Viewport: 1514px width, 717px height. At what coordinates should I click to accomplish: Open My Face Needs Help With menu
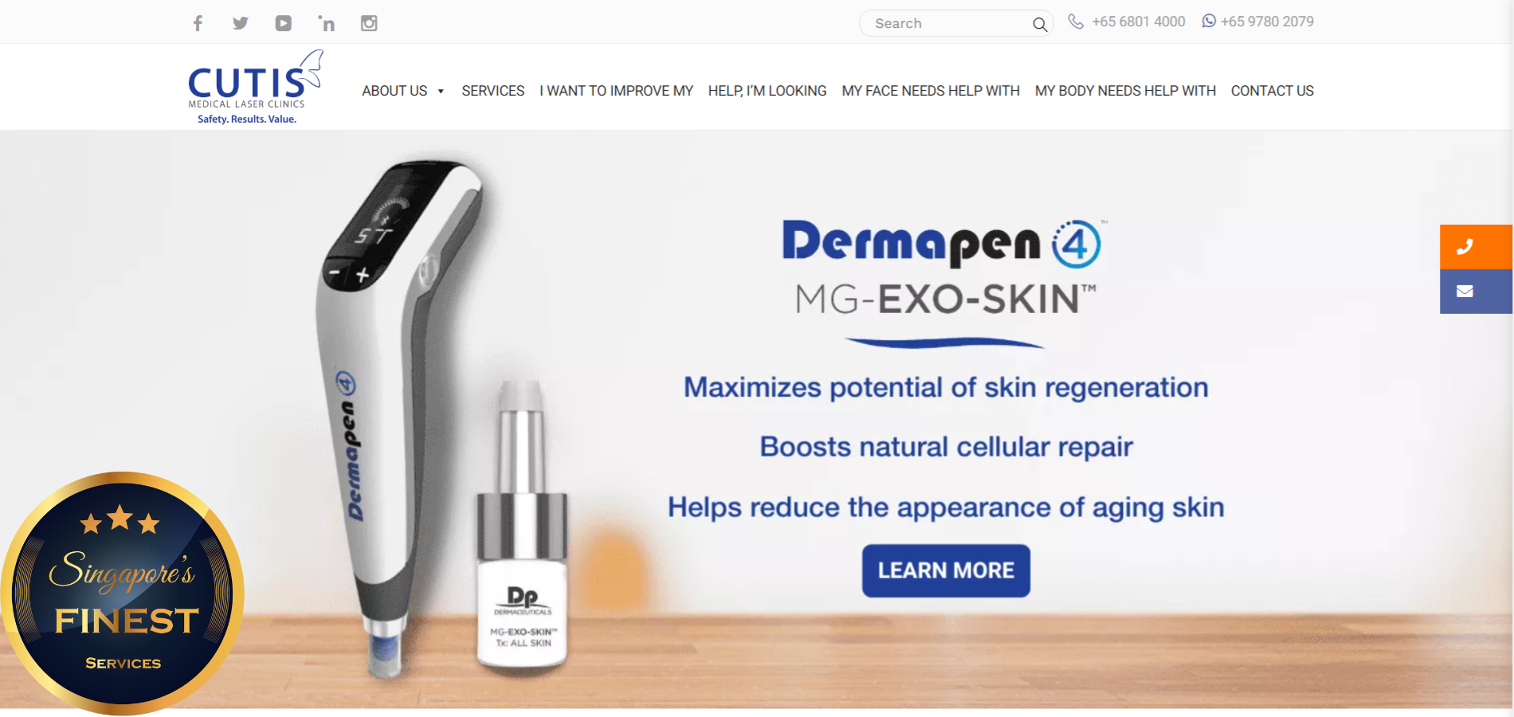pos(931,91)
